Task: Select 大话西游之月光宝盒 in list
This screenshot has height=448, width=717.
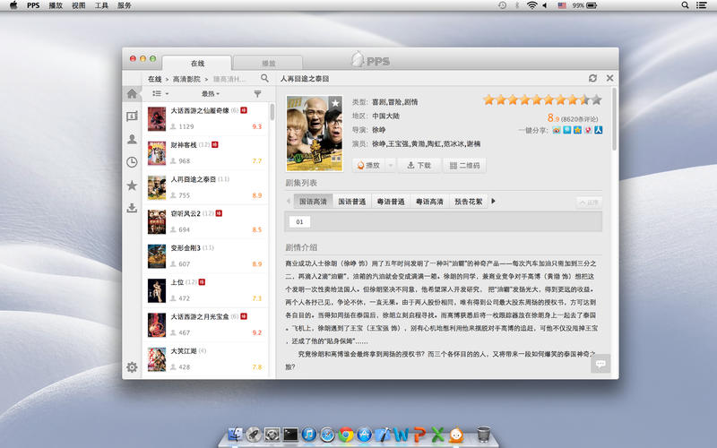Action: coord(205,324)
